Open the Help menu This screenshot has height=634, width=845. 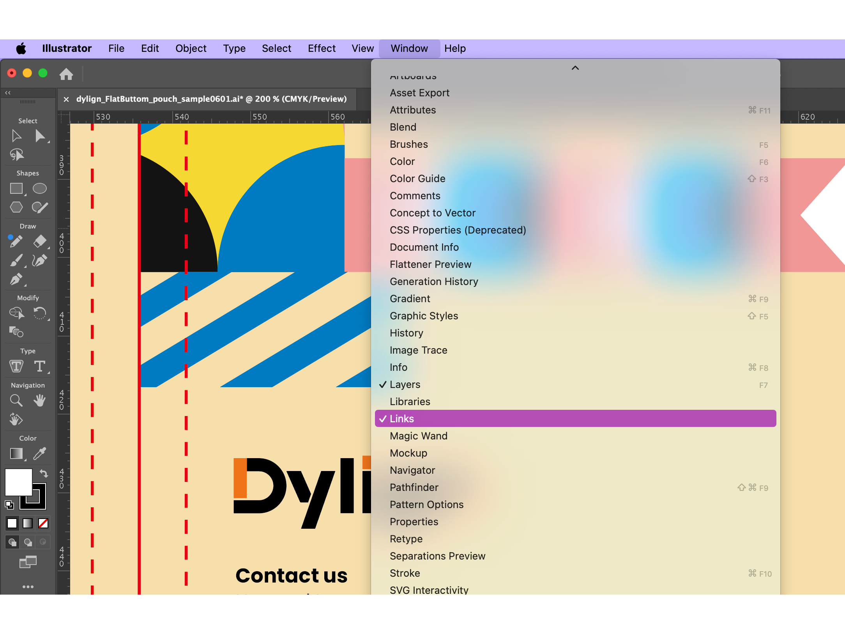tap(455, 48)
